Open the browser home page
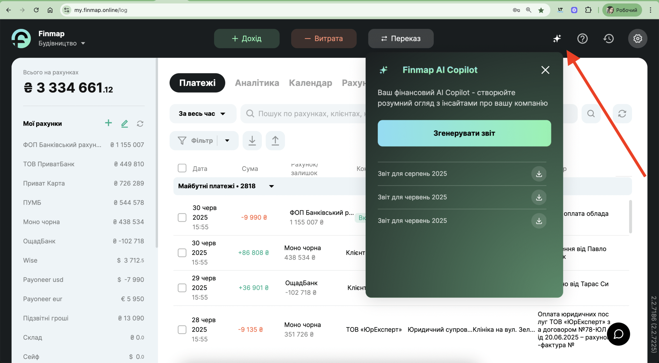Viewport: 659px width, 363px height. click(50, 10)
